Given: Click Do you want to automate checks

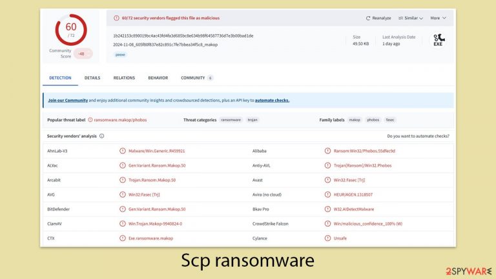Looking at the screenshot, I should tap(418, 136).
